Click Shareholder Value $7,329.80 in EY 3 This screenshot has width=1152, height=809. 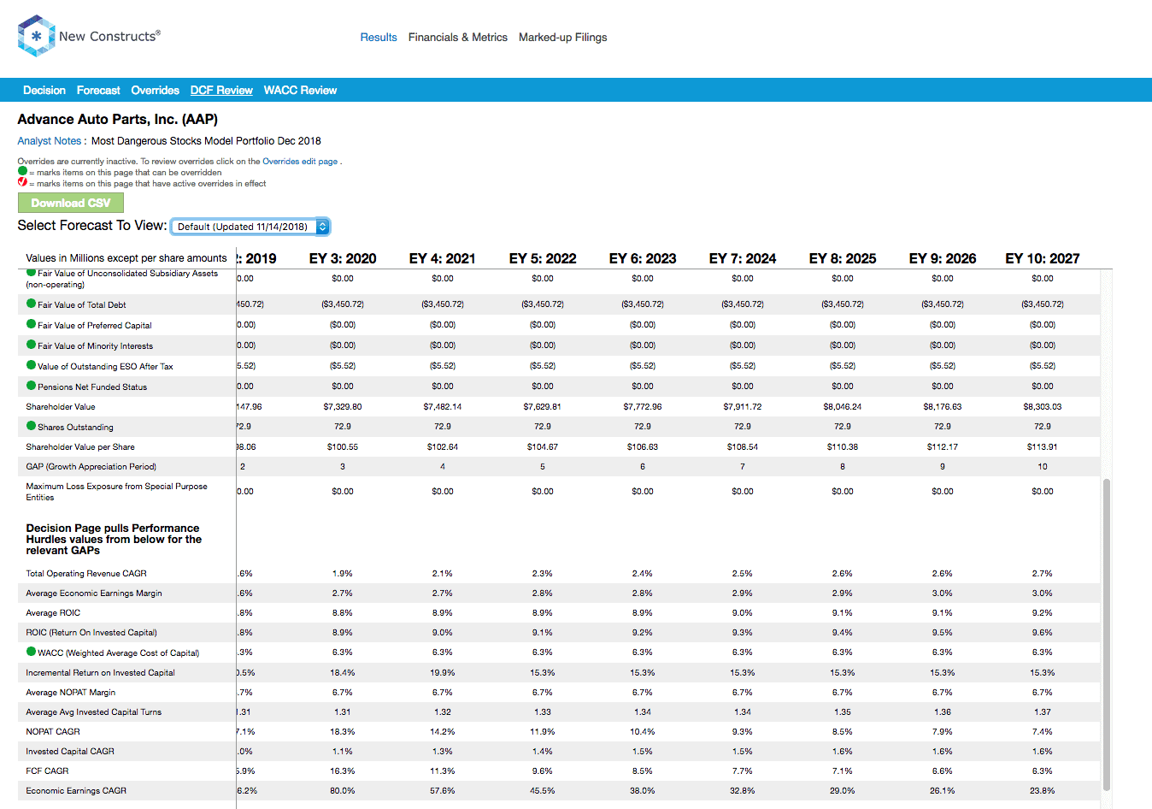click(x=343, y=406)
